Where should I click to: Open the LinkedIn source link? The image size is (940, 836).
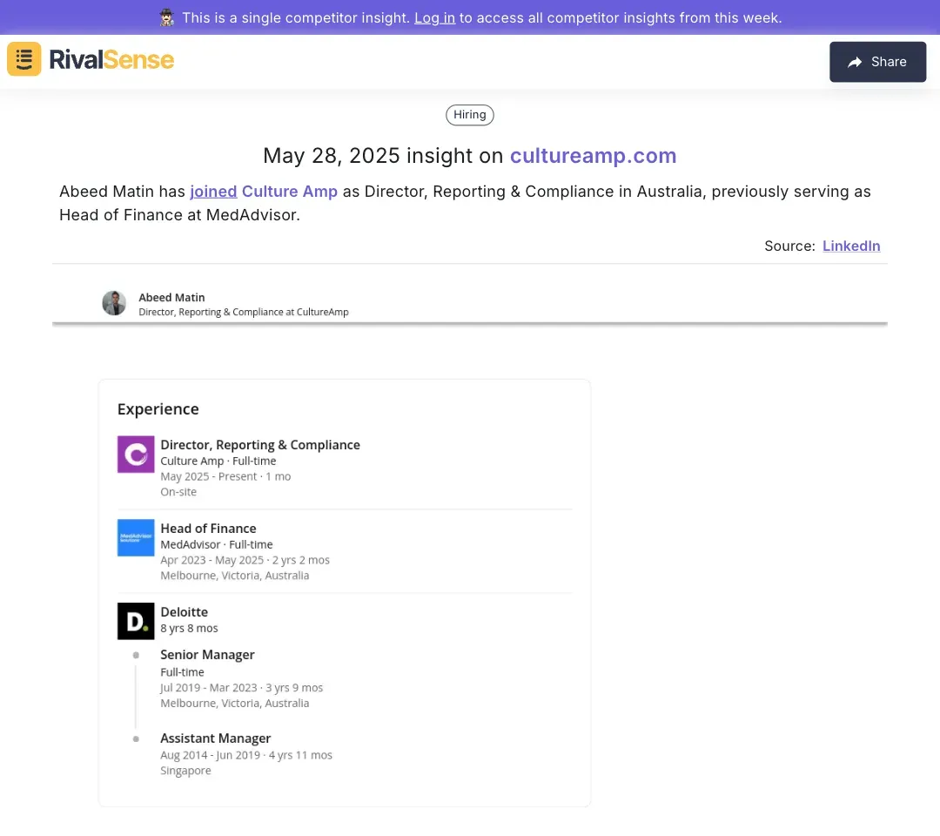pos(851,246)
